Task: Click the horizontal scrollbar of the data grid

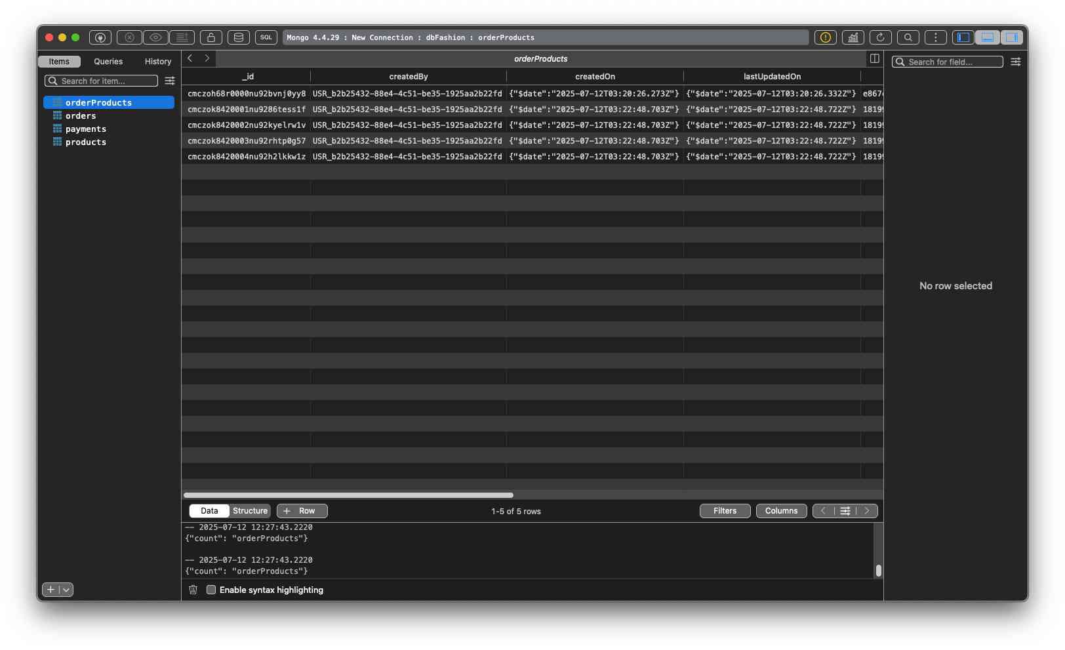Action: tap(348, 495)
